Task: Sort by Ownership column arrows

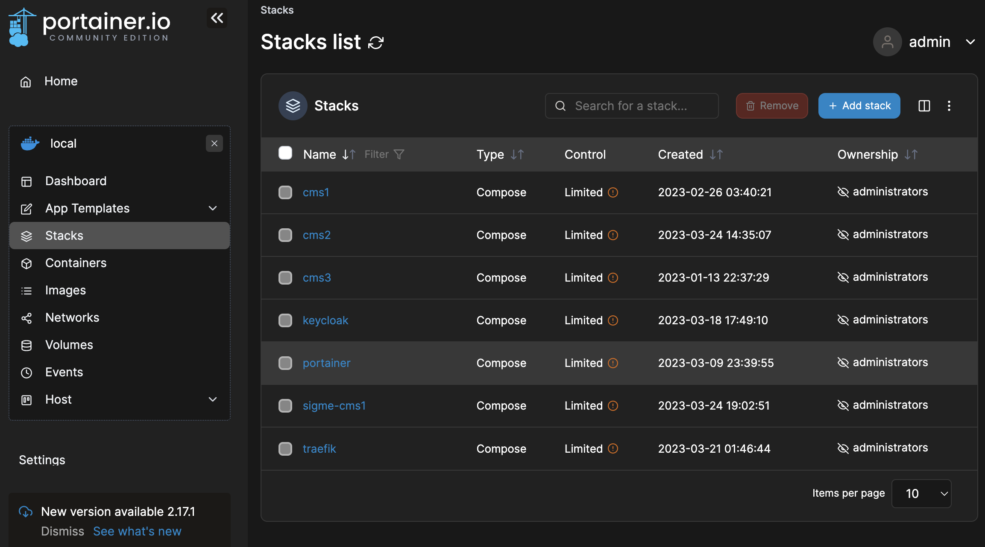Action: [911, 154]
